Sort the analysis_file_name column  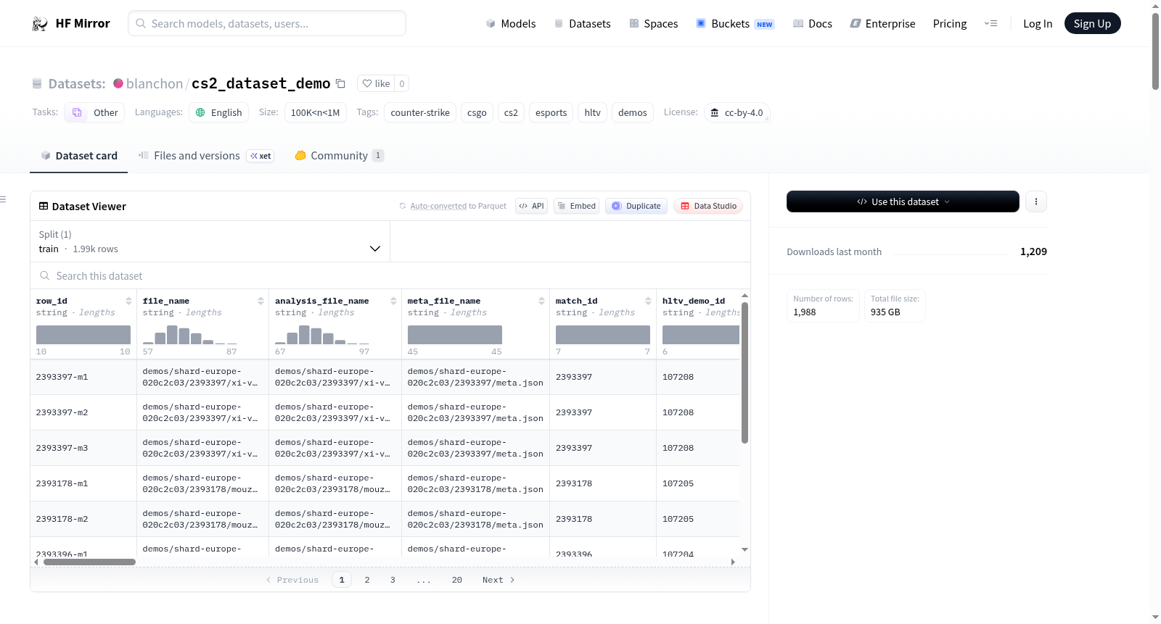[x=393, y=301]
